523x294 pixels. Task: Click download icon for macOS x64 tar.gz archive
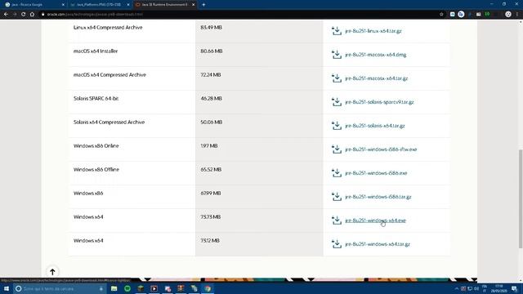coord(337,78)
